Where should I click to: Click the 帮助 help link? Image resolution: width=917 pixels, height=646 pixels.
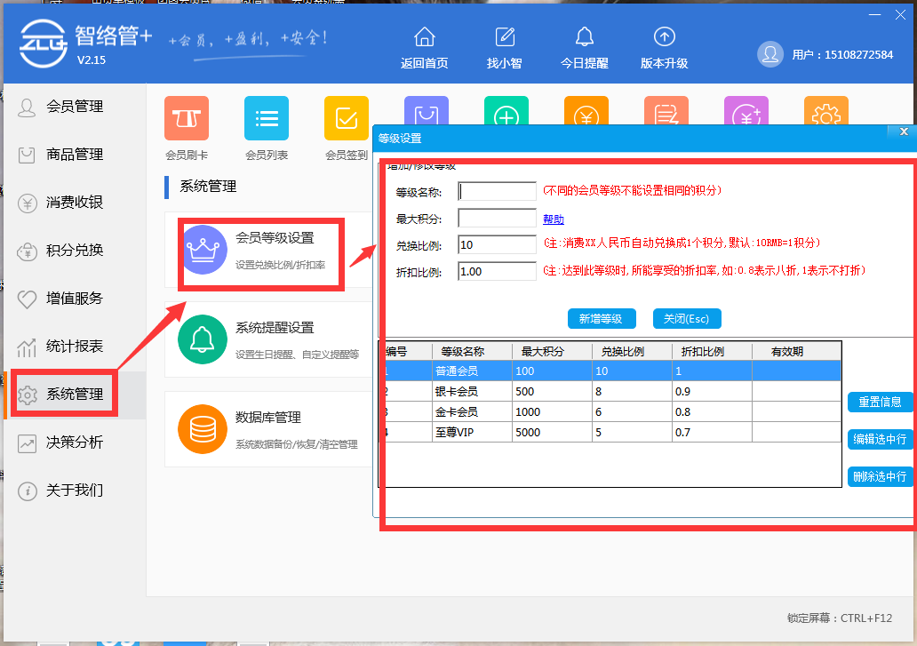coord(554,218)
